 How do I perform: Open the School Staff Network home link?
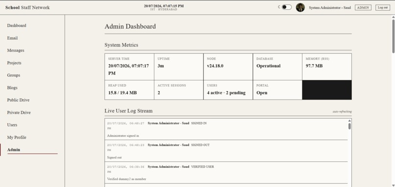tap(27, 7)
